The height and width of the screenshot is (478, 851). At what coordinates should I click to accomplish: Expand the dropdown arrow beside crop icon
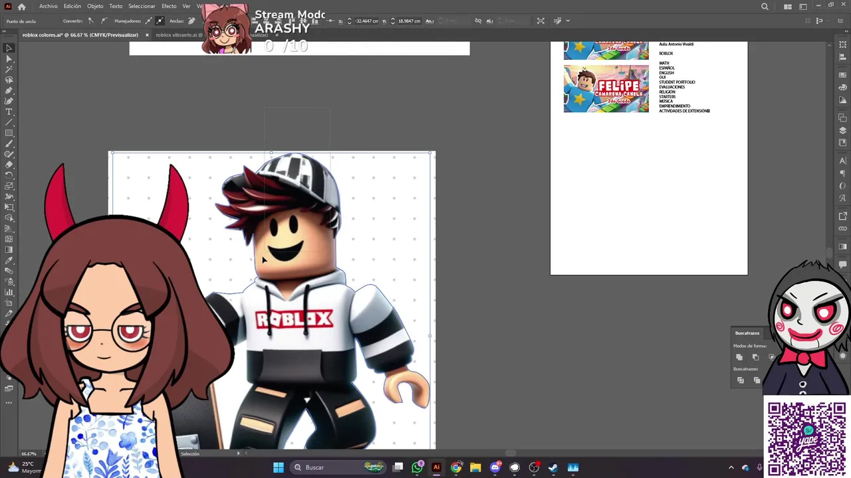pyautogui.click(x=567, y=21)
